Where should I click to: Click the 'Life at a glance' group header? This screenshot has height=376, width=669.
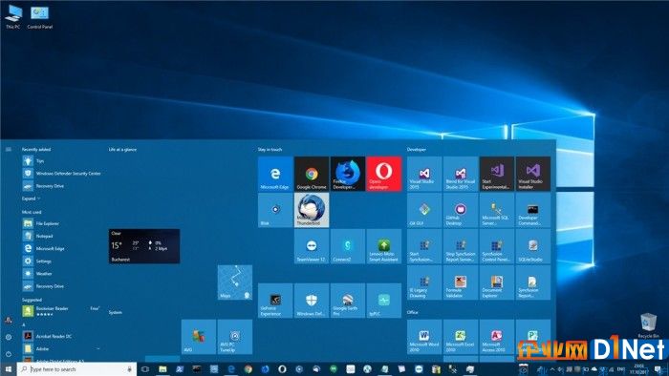coord(123,150)
